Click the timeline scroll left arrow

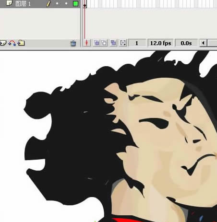[204, 43]
